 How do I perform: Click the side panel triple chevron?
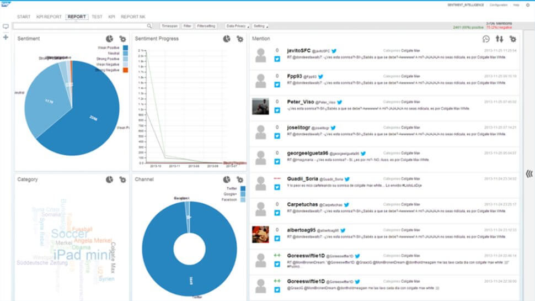529,173
